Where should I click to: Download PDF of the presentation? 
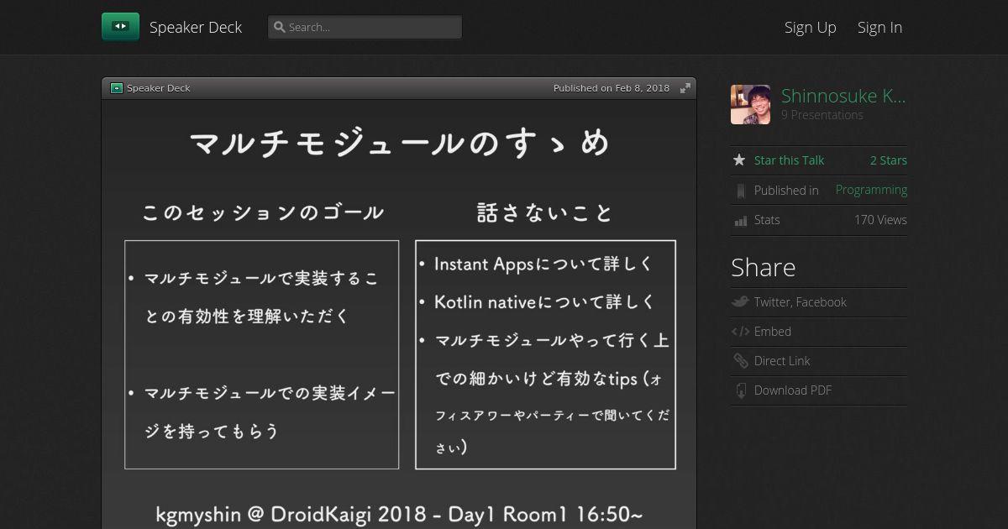(793, 390)
